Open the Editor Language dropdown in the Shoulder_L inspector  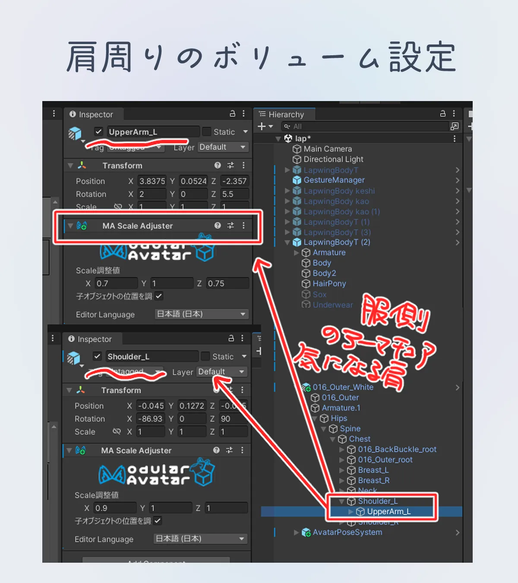[200, 539]
